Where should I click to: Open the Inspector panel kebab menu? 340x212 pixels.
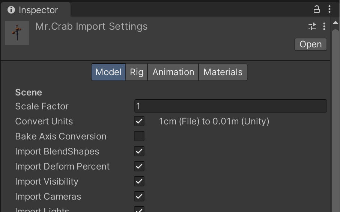tap(329, 9)
